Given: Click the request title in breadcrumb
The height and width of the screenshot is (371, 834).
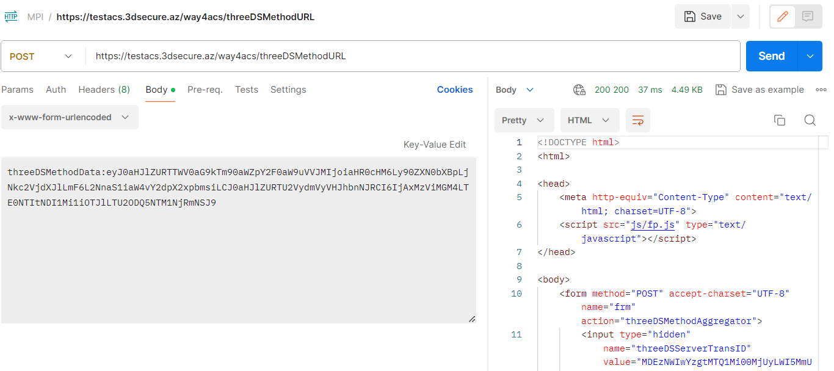Looking at the screenshot, I should click(186, 17).
